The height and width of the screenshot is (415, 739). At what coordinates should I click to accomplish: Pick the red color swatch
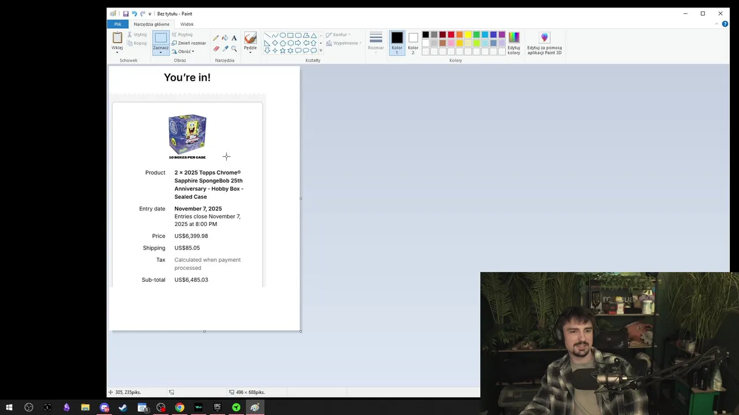(451, 35)
